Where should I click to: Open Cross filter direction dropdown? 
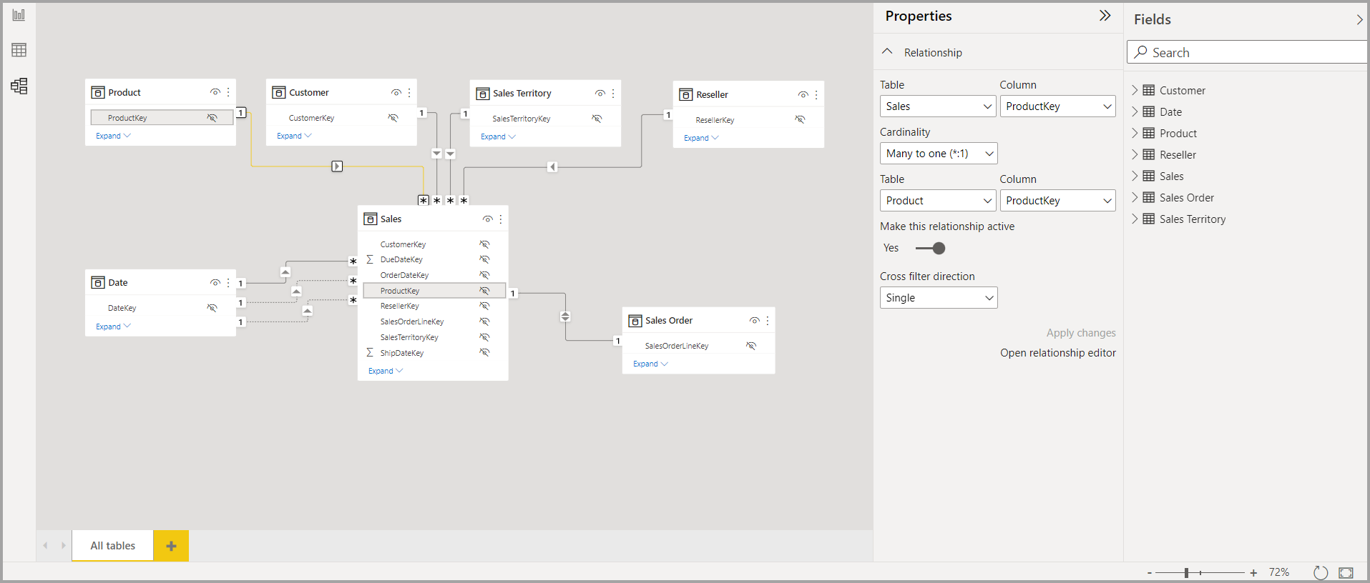click(x=938, y=298)
